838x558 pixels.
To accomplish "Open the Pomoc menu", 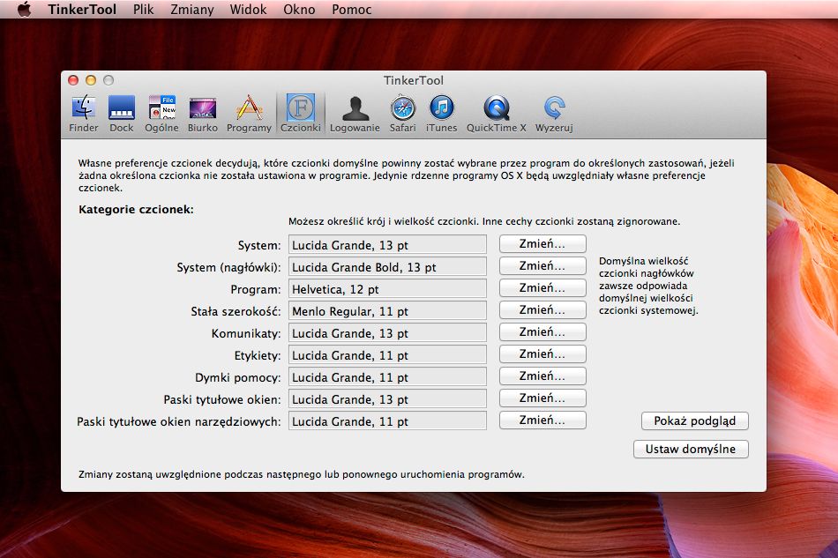I will pos(352,9).
